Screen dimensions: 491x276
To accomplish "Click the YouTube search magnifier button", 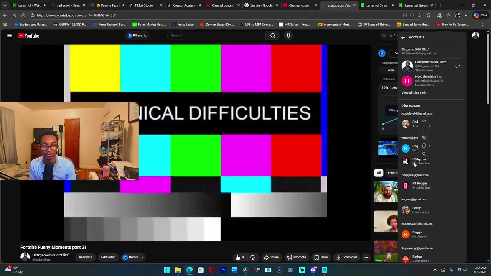I will point(273,35).
